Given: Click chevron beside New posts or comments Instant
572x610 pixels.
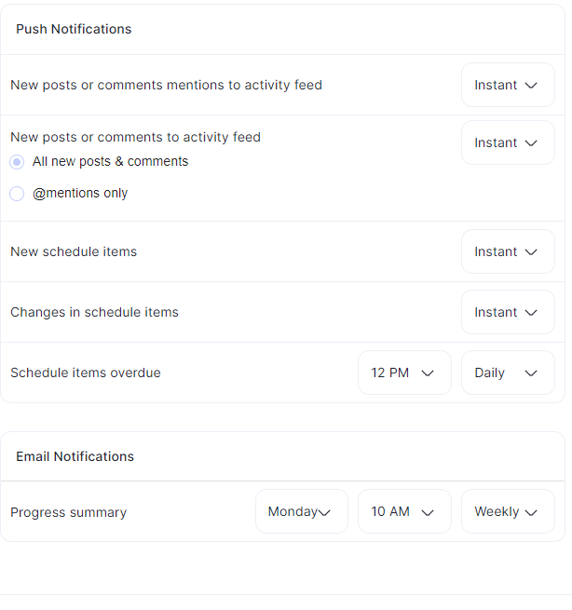Looking at the screenshot, I should (531, 143).
